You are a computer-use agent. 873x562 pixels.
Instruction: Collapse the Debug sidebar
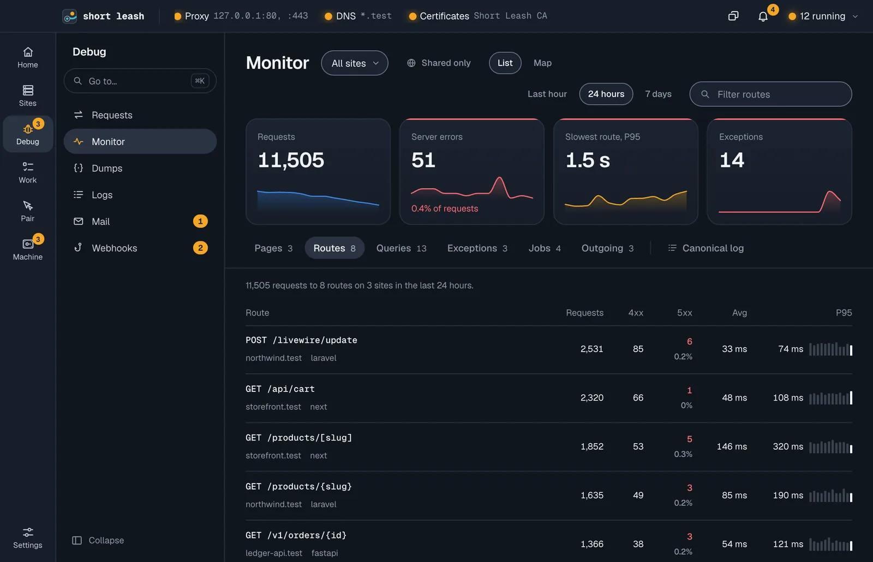click(98, 540)
